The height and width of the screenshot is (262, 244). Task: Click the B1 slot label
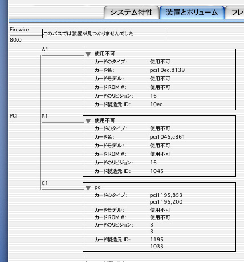(44, 116)
